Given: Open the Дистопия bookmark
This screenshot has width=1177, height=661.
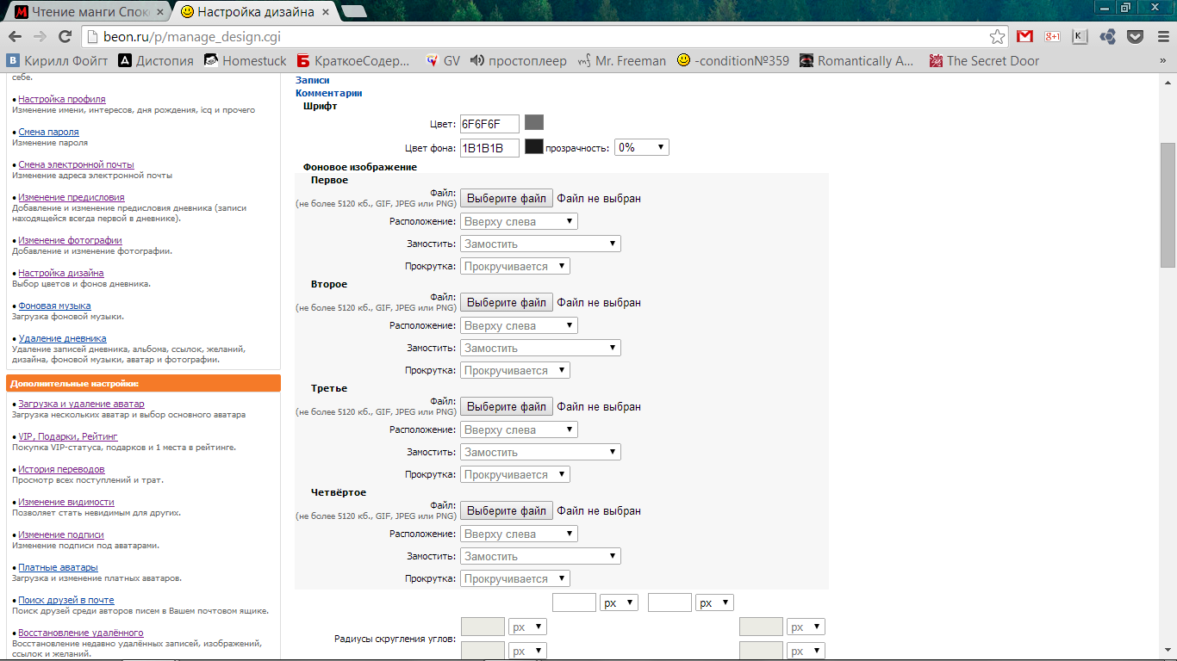Looking at the screenshot, I should click(x=156, y=60).
